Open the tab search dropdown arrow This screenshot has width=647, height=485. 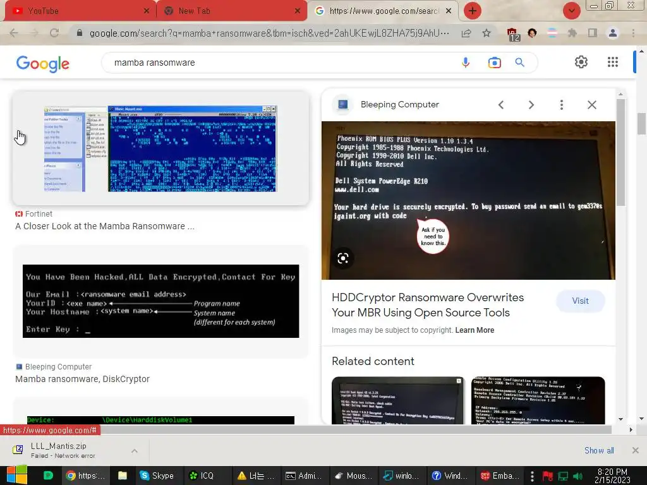point(571,11)
